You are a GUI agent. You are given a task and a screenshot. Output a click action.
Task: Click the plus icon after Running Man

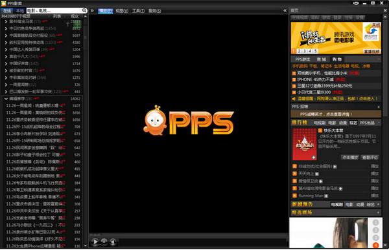tap(326, 196)
